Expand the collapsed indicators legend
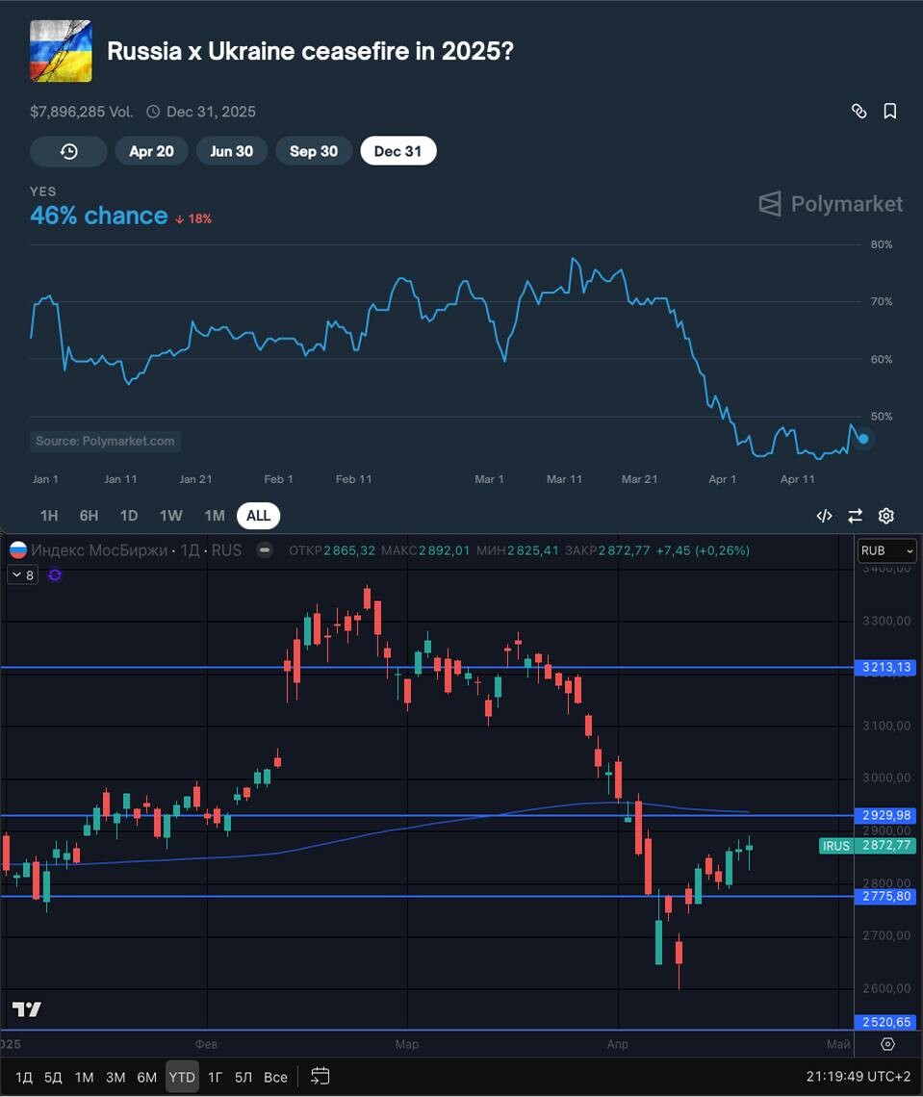 tap(23, 575)
